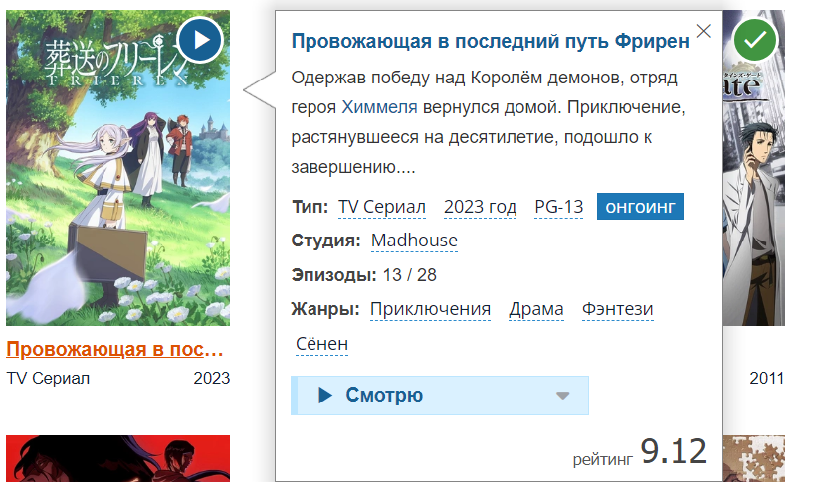Screen dimensions: 826x482
Task: Select the Приключения genre
Action: click(x=430, y=309)
